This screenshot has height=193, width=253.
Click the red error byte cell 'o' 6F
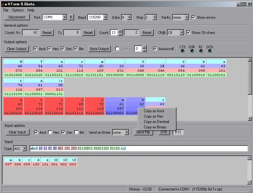click(x=74, y=106)
